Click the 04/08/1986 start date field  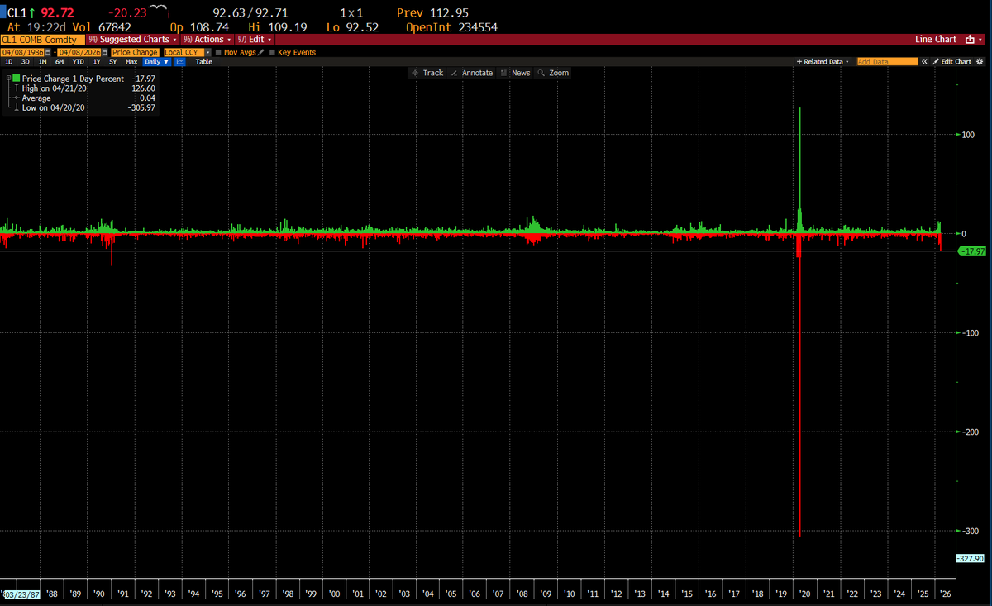click(22, 52)
